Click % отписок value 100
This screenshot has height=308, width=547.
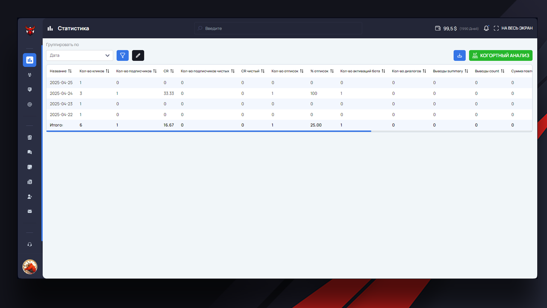(314, 93)
